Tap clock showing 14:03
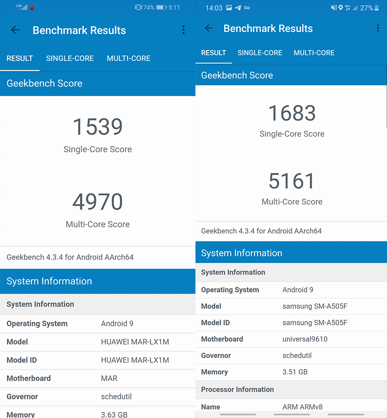387x418 pixels. [214, 8]
